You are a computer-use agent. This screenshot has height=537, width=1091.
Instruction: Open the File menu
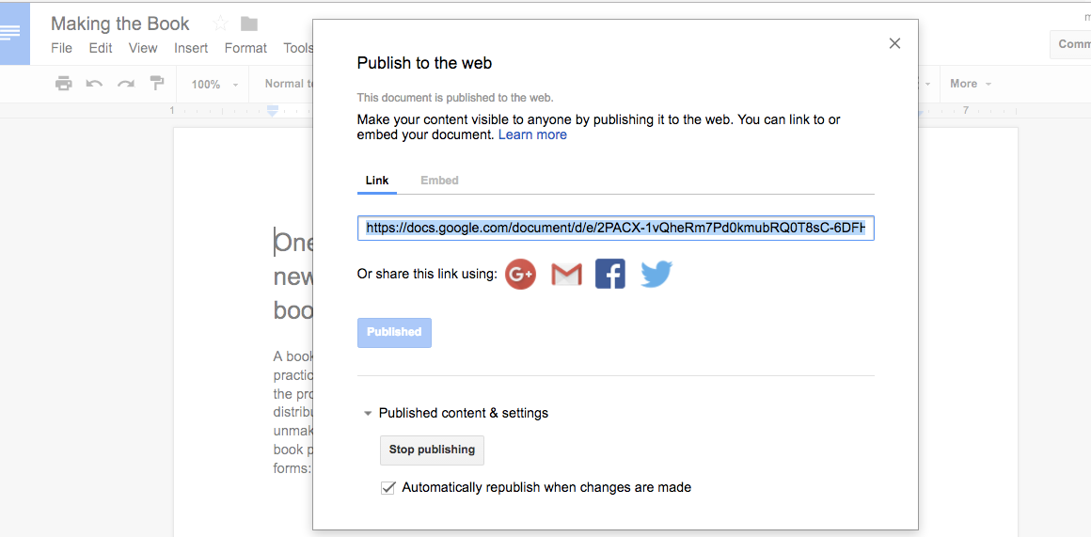pyautogui.click(x=61, y=48)
